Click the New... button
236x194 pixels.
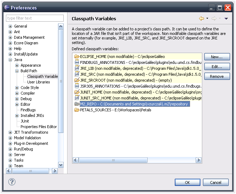click(x=217, y=57)
